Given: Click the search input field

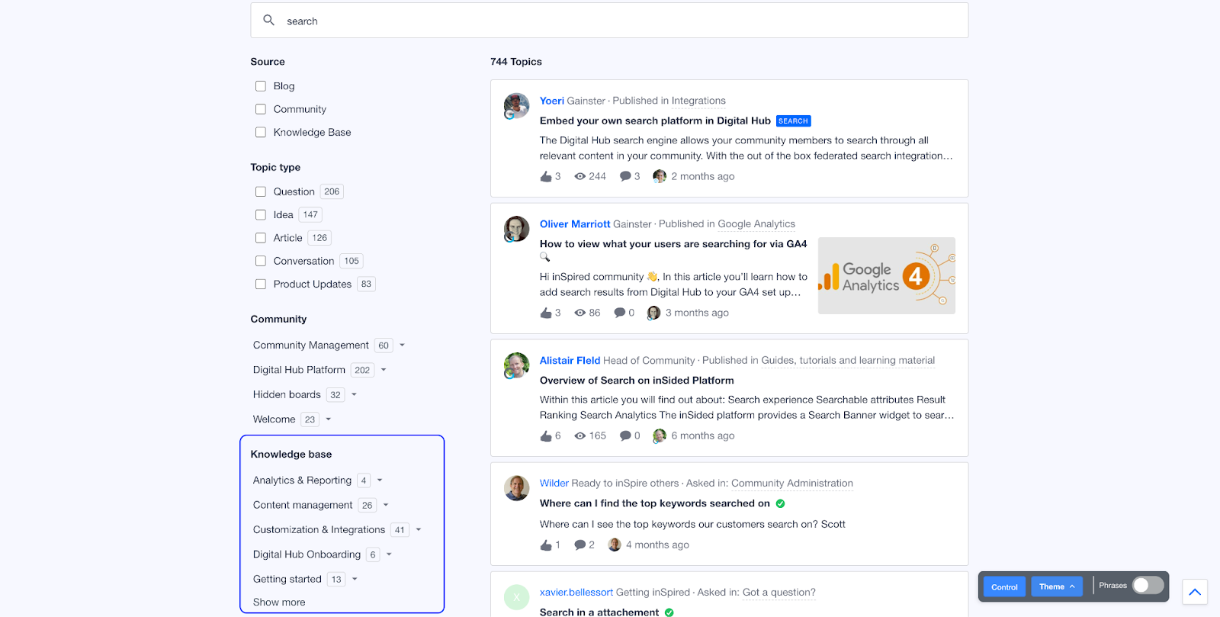Looking at the screenshot, I should 609,21.
